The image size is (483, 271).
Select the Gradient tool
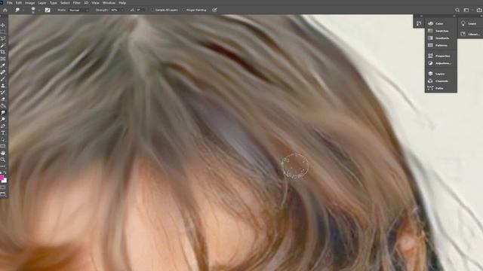point(3,106)
